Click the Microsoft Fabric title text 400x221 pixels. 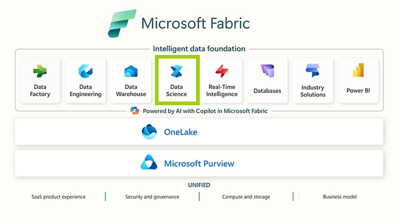(x=196, y=23)
